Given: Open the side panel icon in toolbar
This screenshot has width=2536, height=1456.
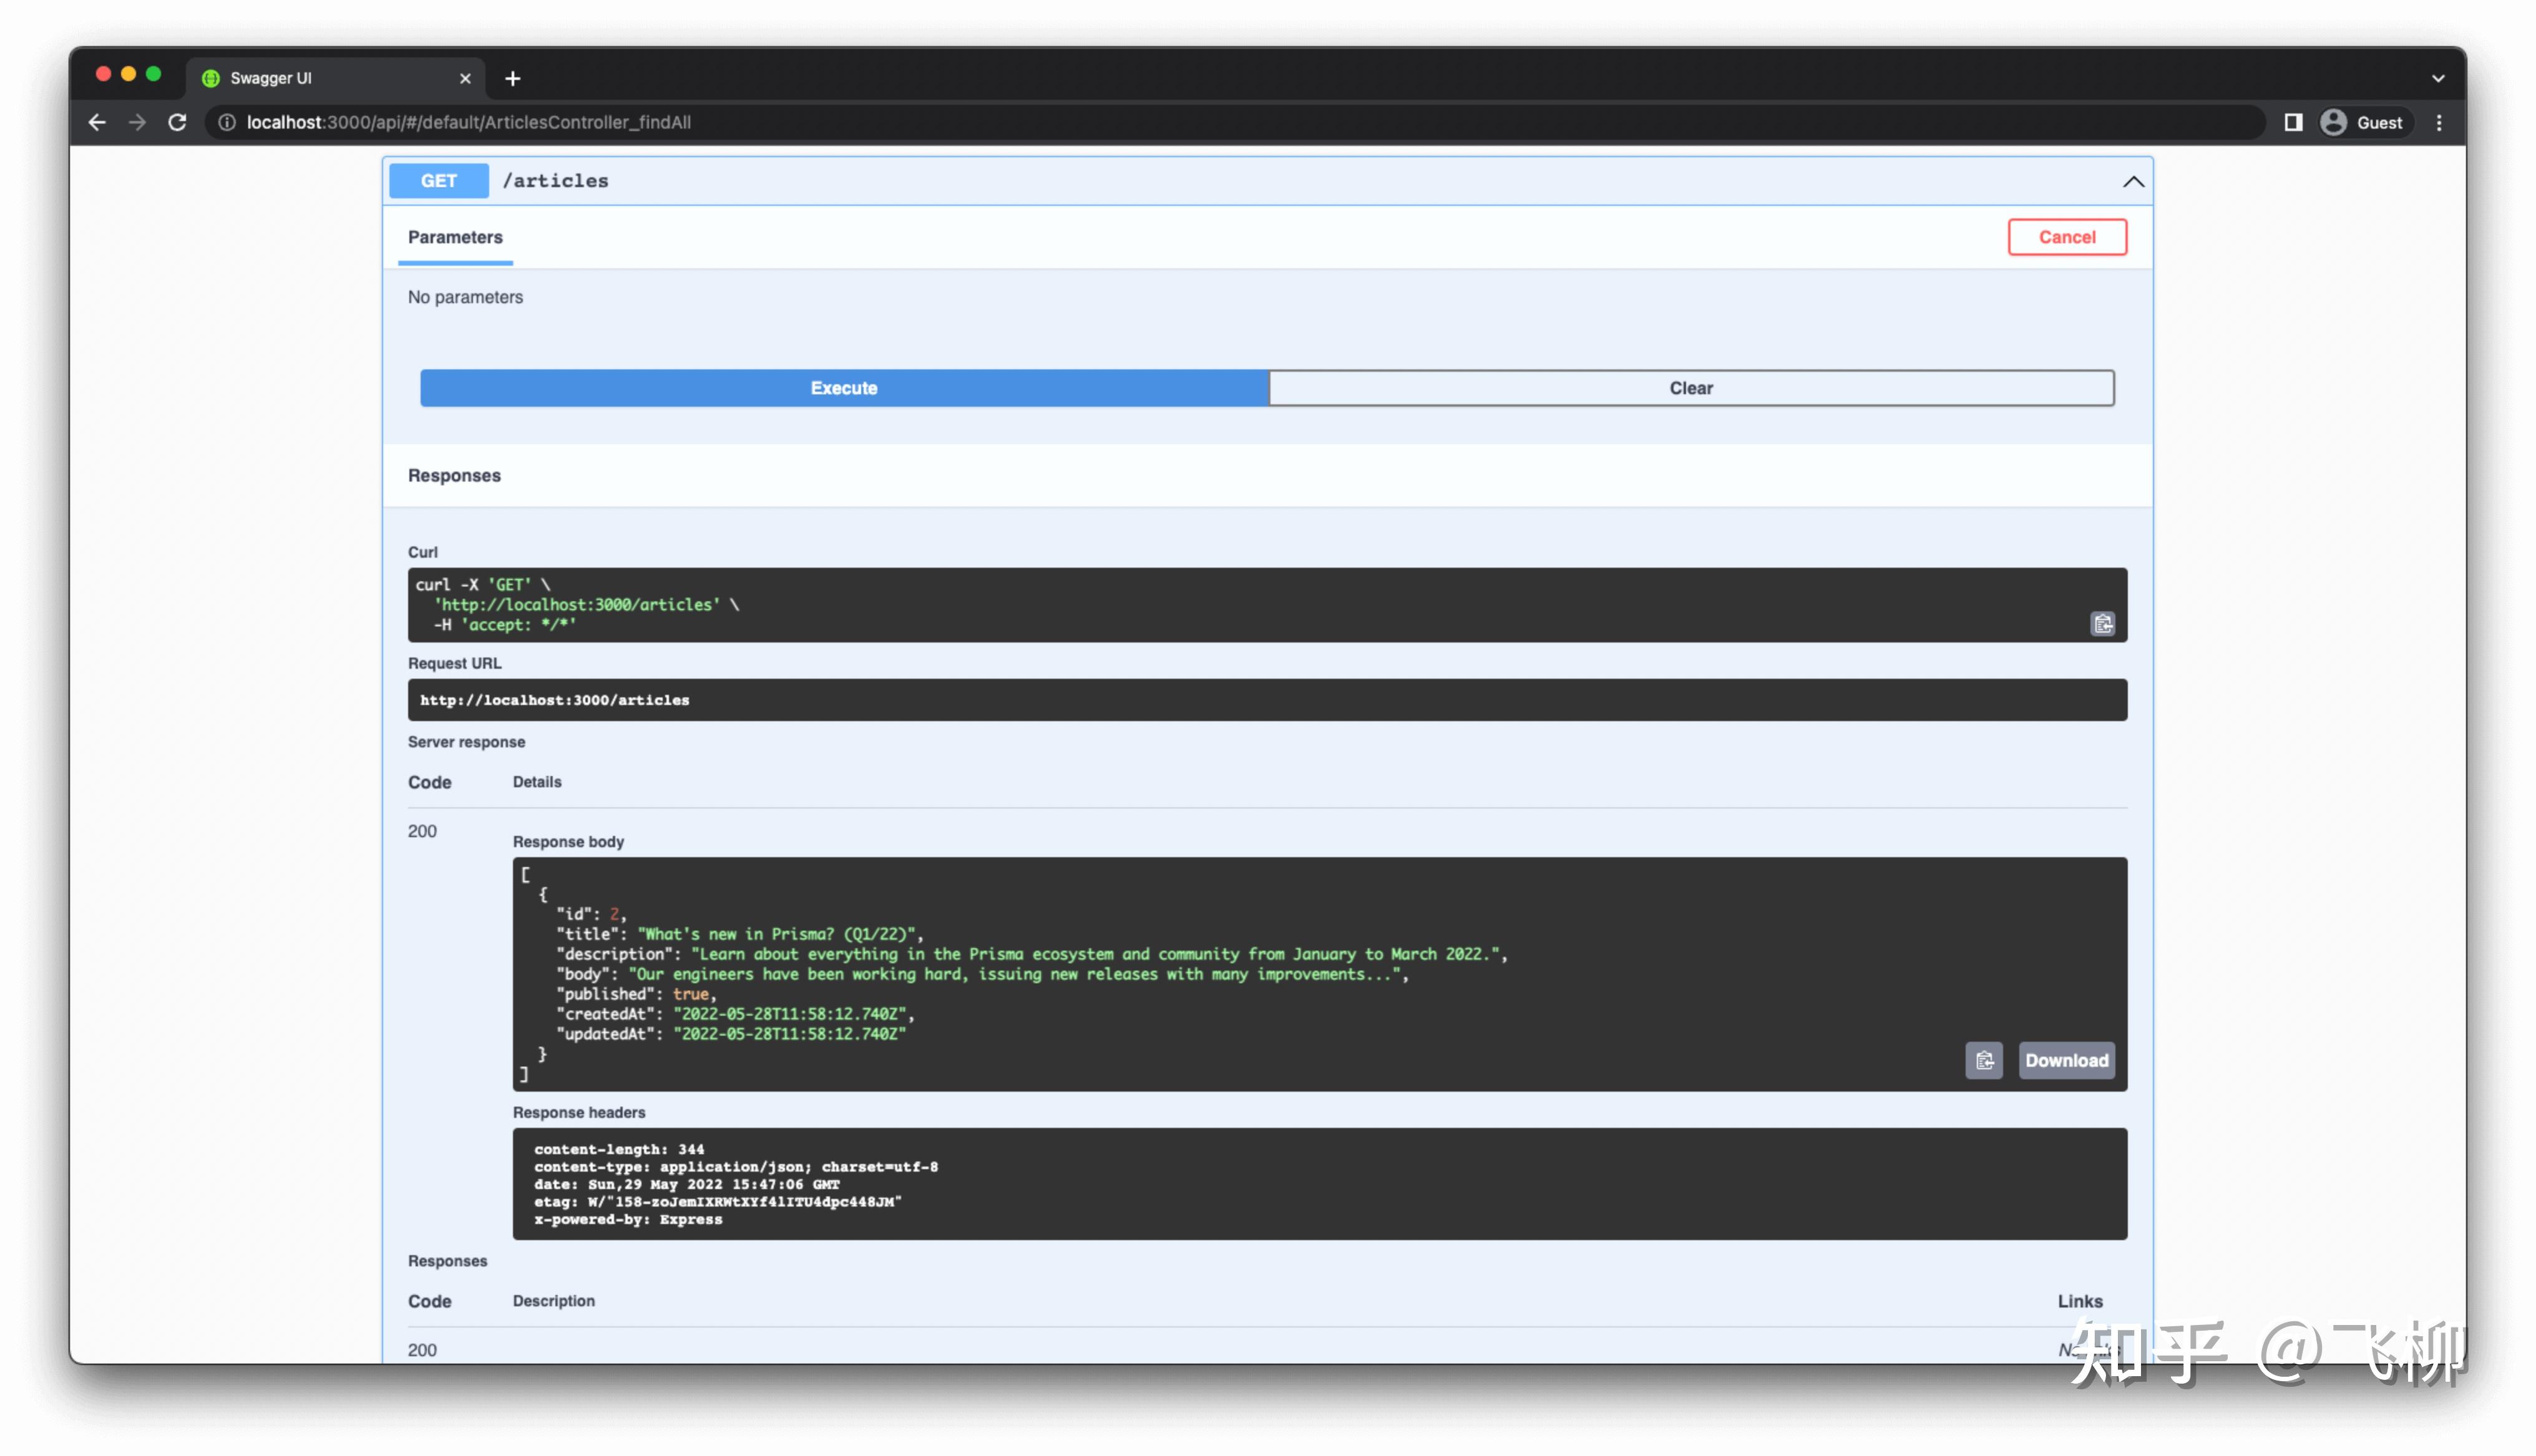Looking at the screenshot, I should pyautogui.click(x=2293, y=122).
